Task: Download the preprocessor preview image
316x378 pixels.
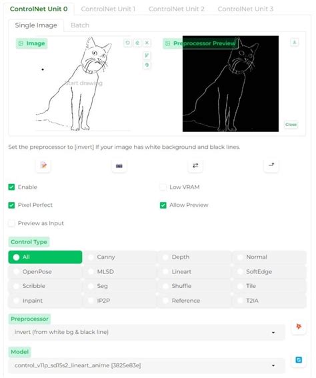Action: coord(294,43)
